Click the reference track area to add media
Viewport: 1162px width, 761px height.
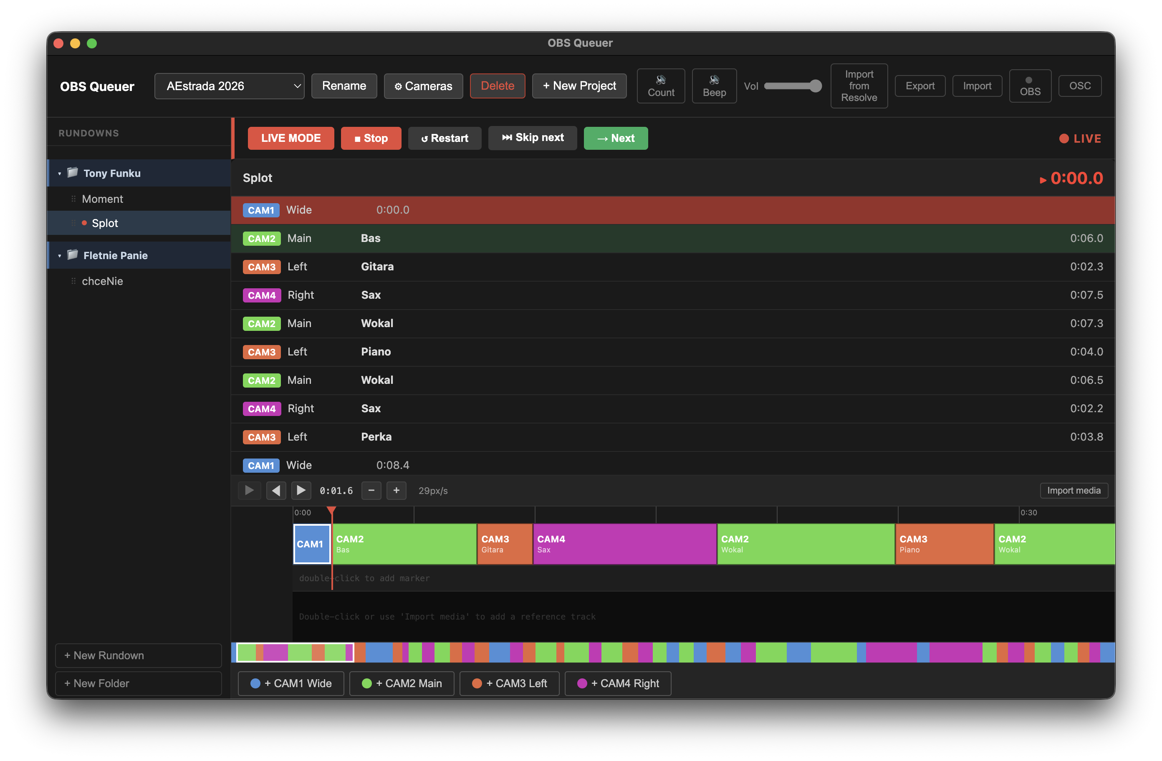[x=704, y=617]
